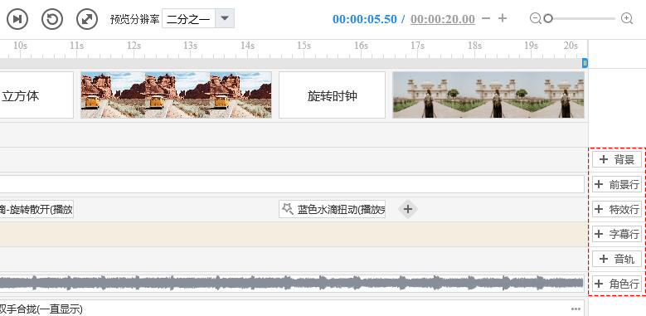This screenshot has height=316, width=646.
Task: Click the zoom out magnifier icon
Action: click(535, 18)
